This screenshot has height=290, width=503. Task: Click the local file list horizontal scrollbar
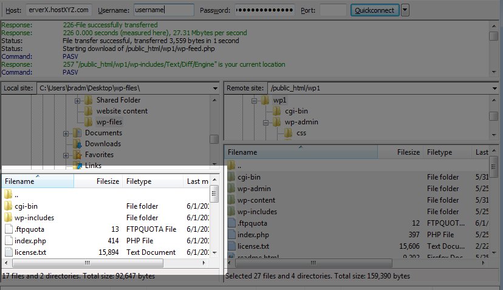(x=87, y=263)
